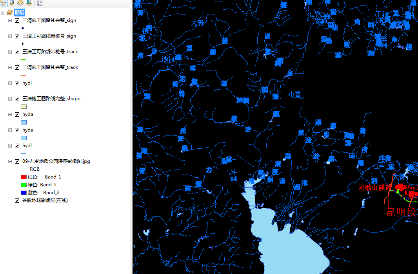Switch to List By Selection view
Viewport: 418px width, 274px height.
point(29,3)
